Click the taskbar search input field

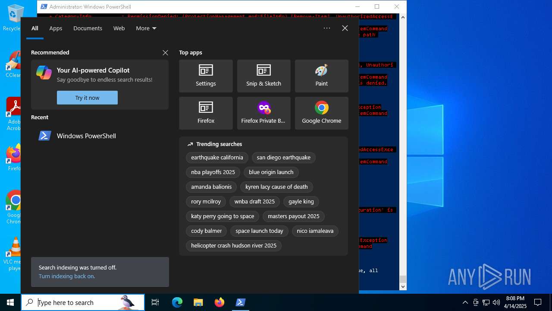tap(83, 302)
